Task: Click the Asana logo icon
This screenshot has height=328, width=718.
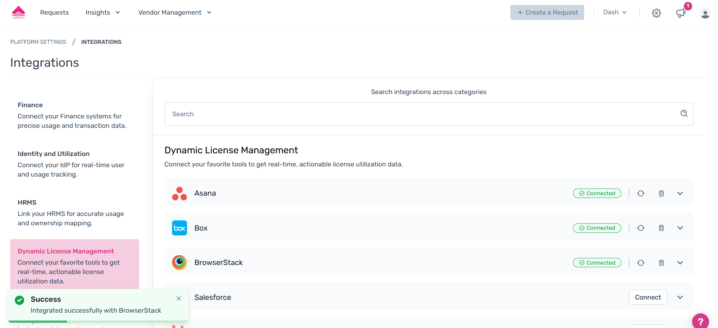Action: (x=179, y=193)
